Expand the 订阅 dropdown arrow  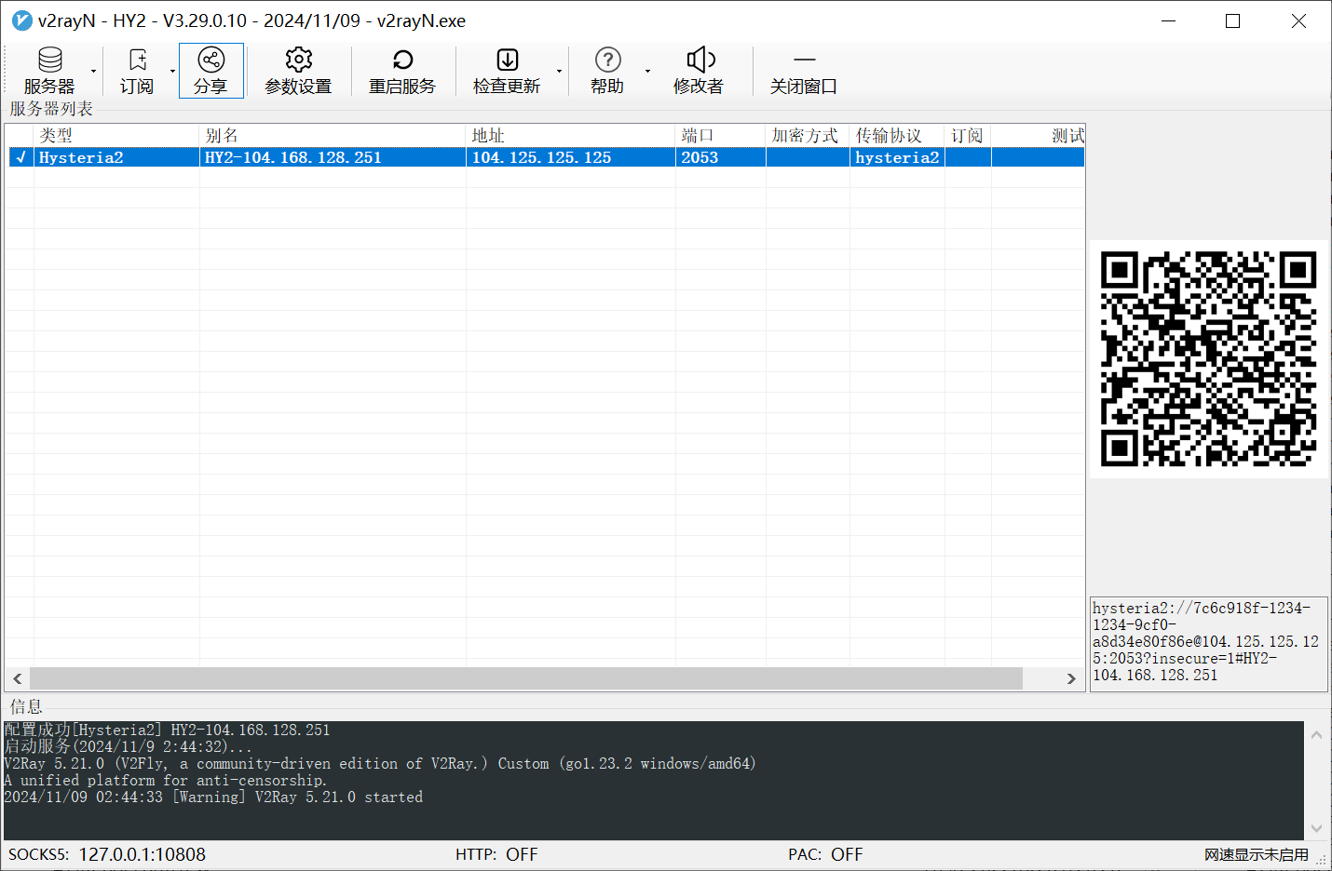(x=172, y=72)
